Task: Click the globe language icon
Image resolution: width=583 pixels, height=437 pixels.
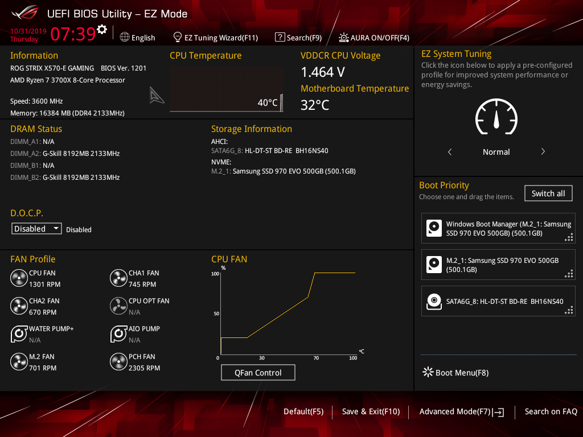Action: [x=125, y=37]
